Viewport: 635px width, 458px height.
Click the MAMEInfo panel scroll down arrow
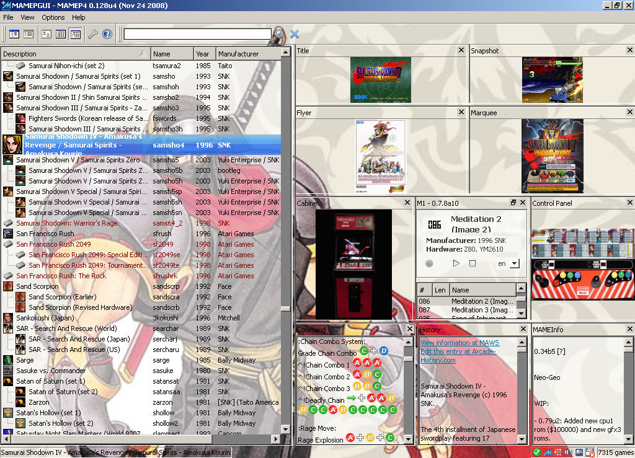point(629,439)
